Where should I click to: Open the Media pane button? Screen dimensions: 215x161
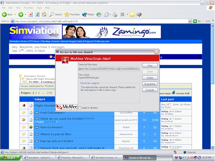(88, 14)
